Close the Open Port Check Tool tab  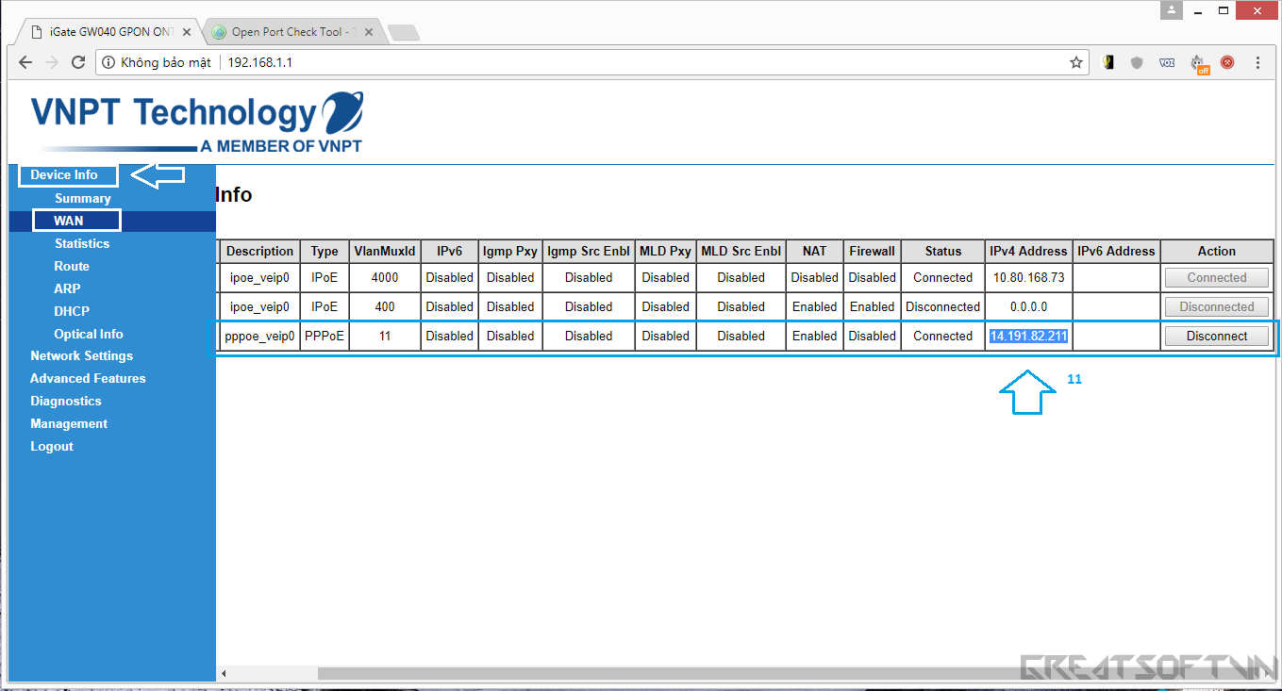click(x=369, y=32)
